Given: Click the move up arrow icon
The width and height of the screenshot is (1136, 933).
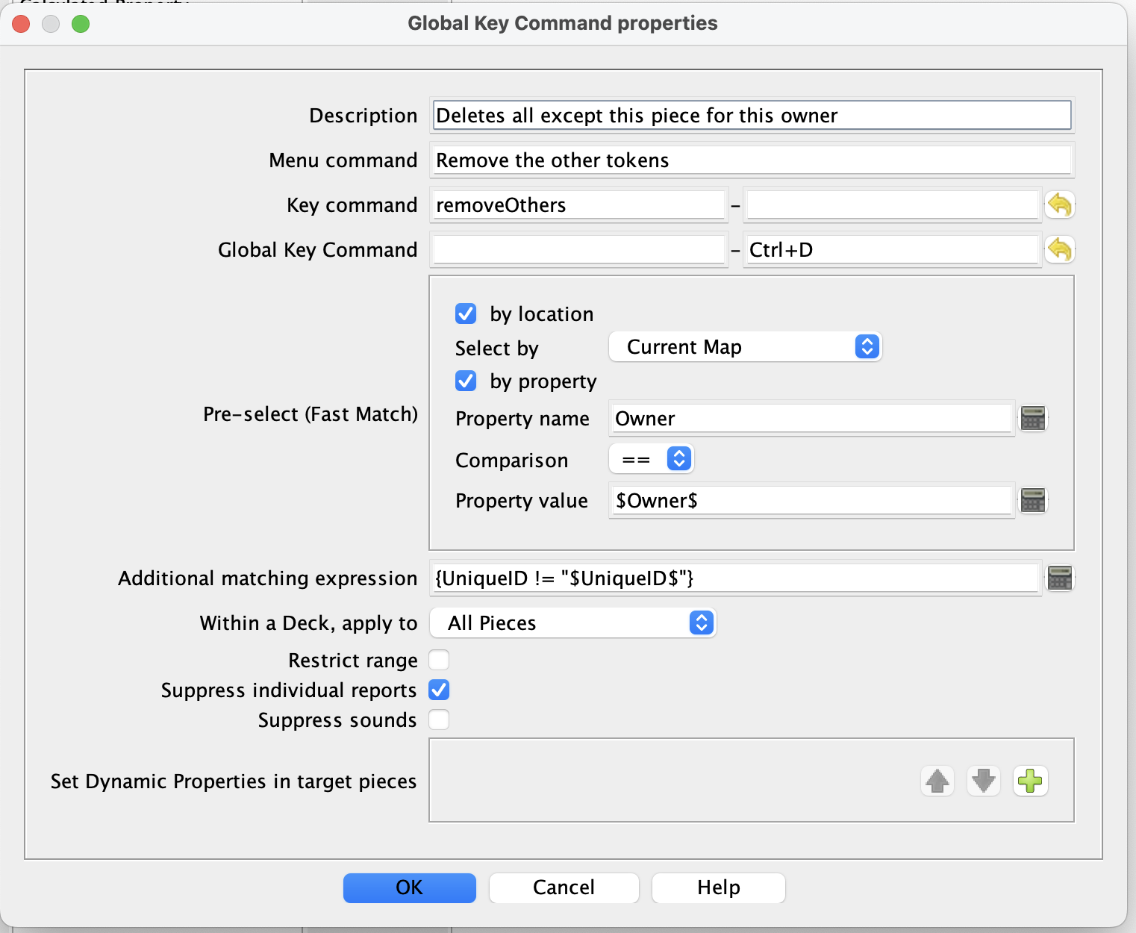Looking at the screenshot, I should (x=937, y=781).
